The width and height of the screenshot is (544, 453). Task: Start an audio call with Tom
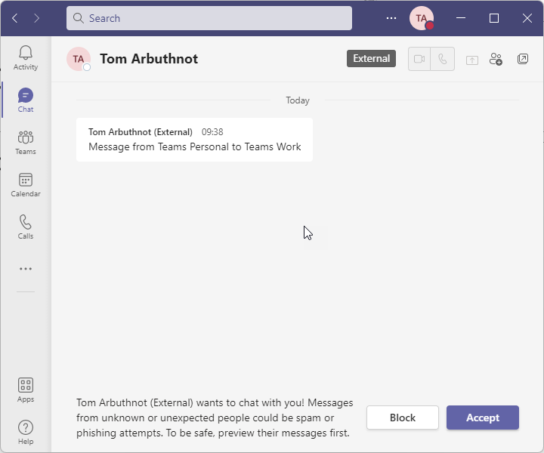pos(443,59)
